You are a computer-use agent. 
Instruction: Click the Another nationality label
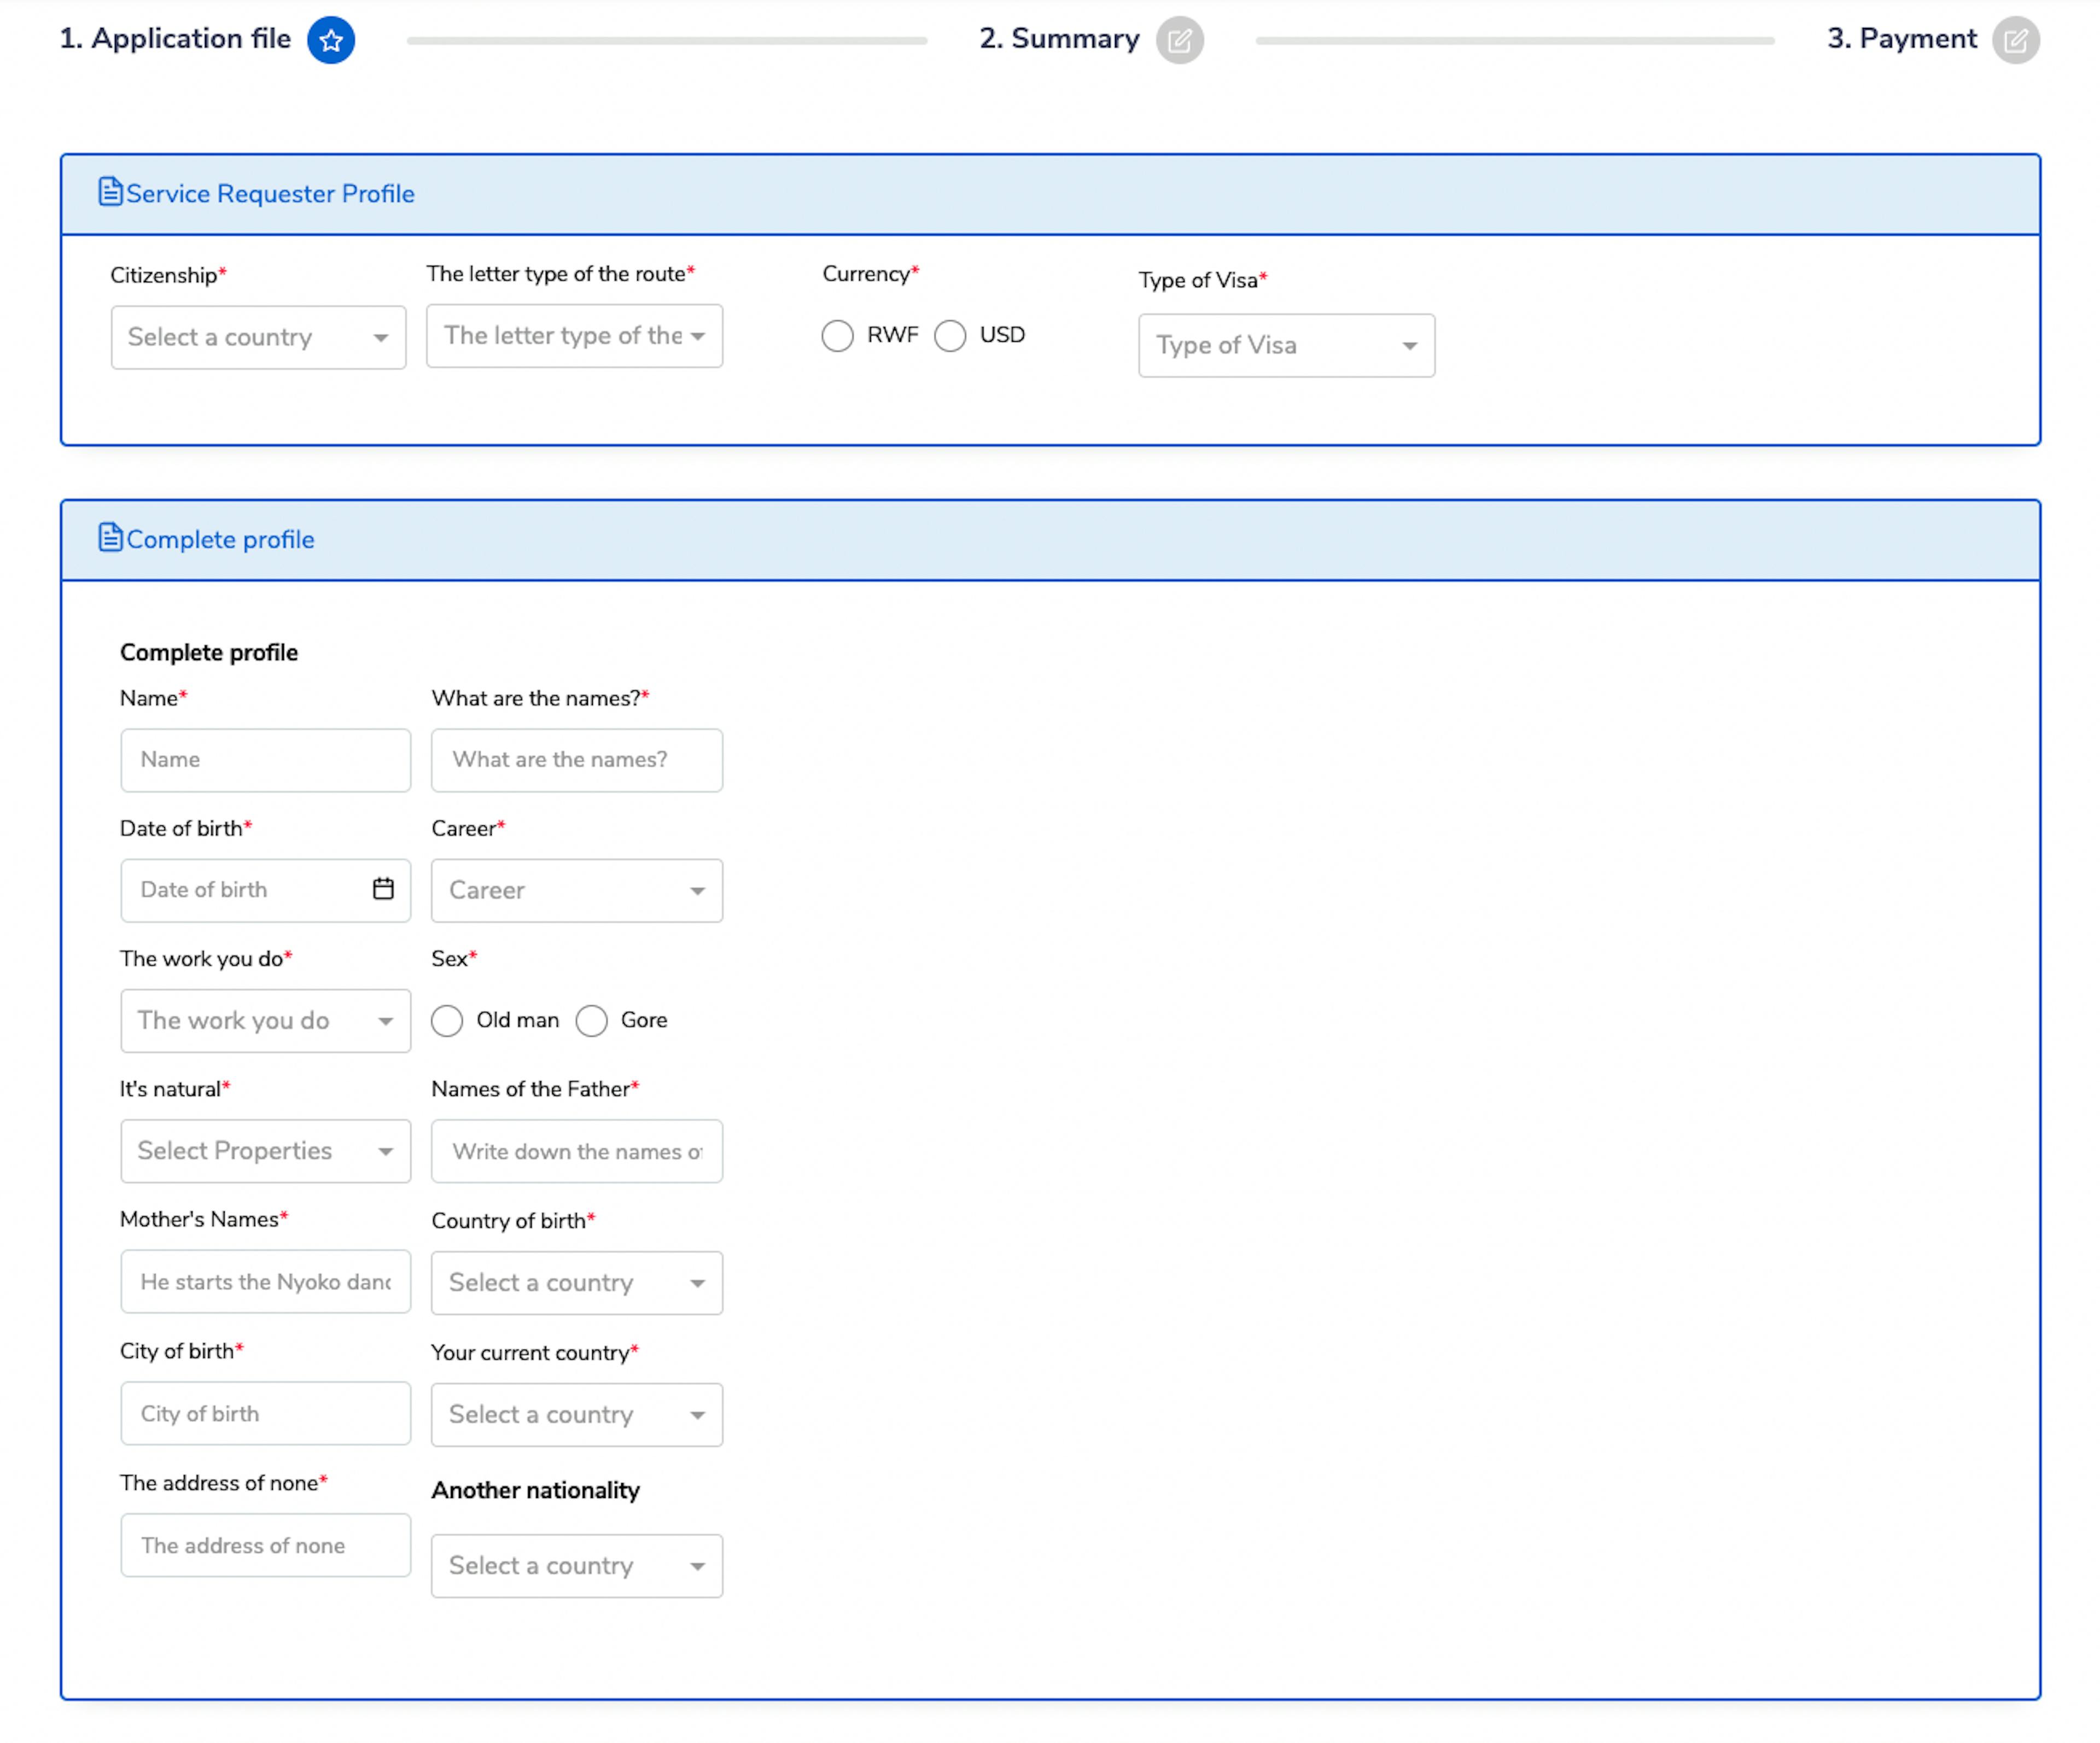coord(535,1491)
